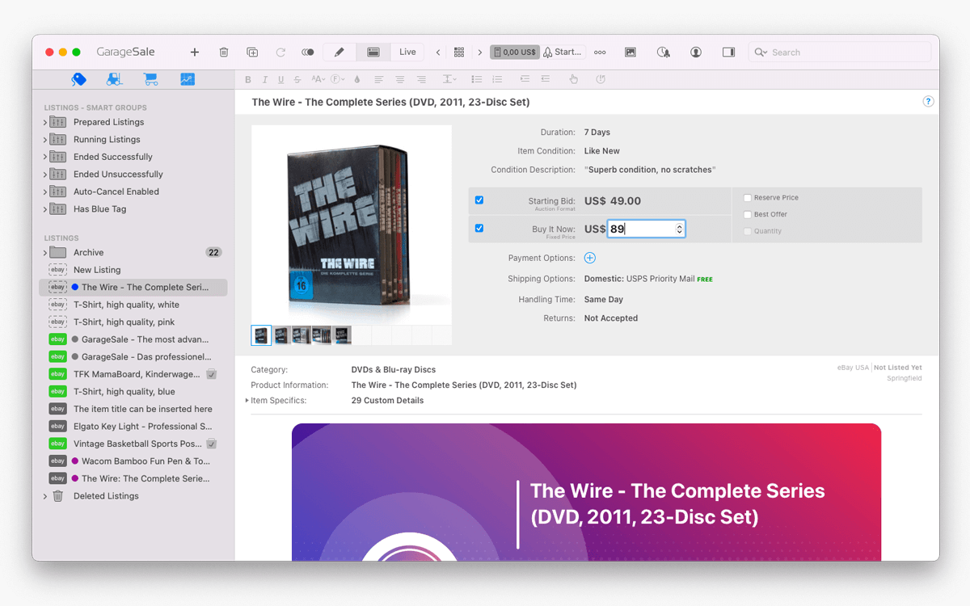
Task: Align text center
Action: point(400,79)
